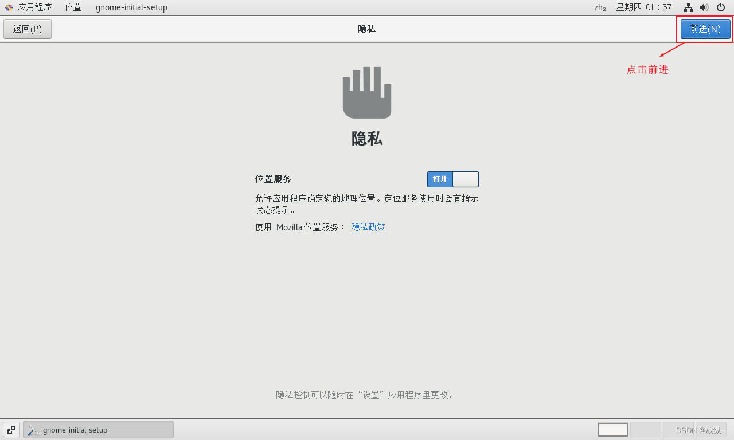
Task: Open the gnome-initial-setup app menu
Action: tap(131, 7)
